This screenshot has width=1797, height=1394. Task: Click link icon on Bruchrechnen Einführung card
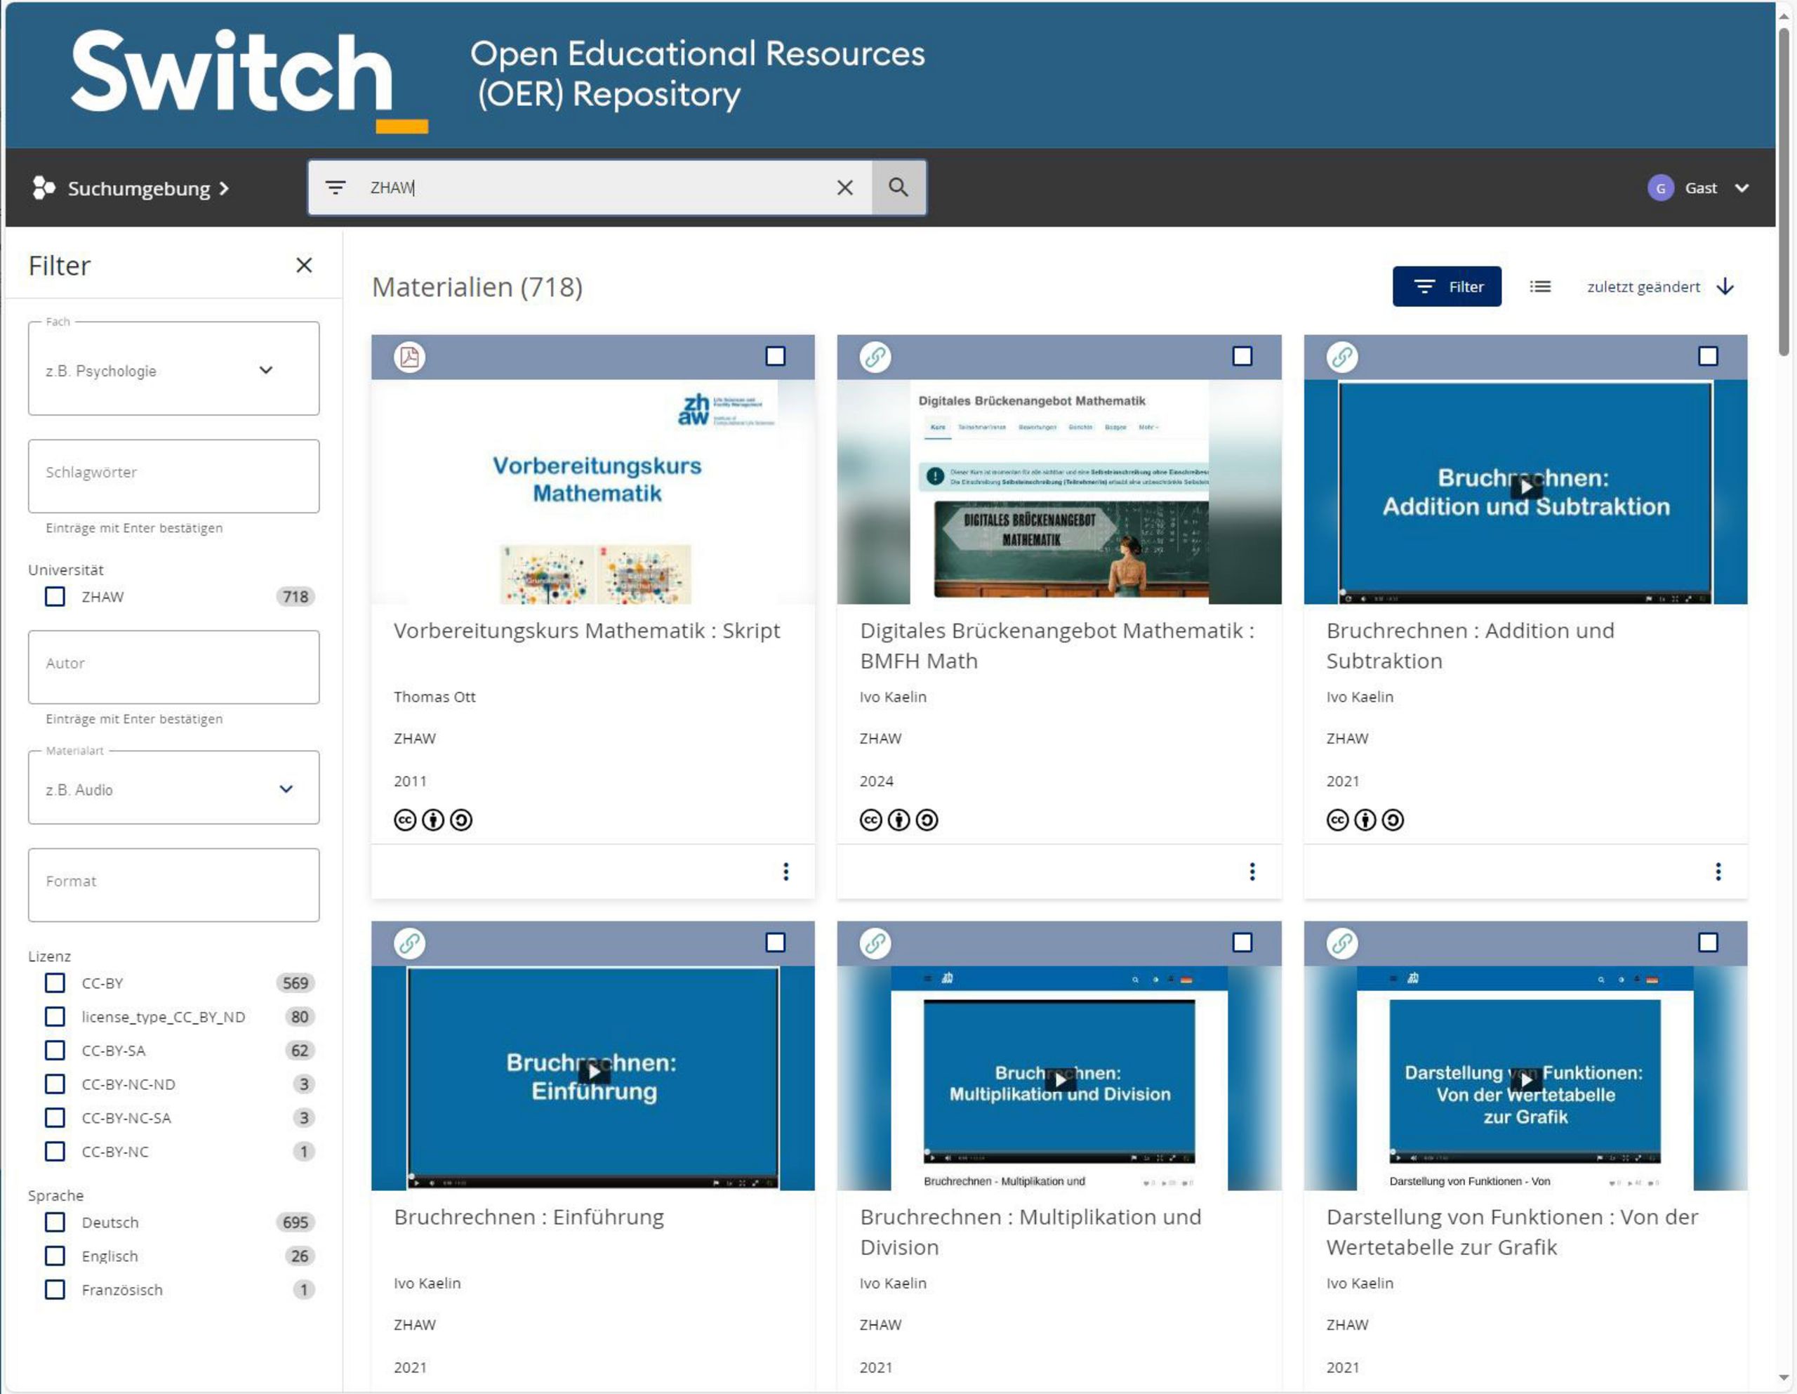[x=409, y=944]
